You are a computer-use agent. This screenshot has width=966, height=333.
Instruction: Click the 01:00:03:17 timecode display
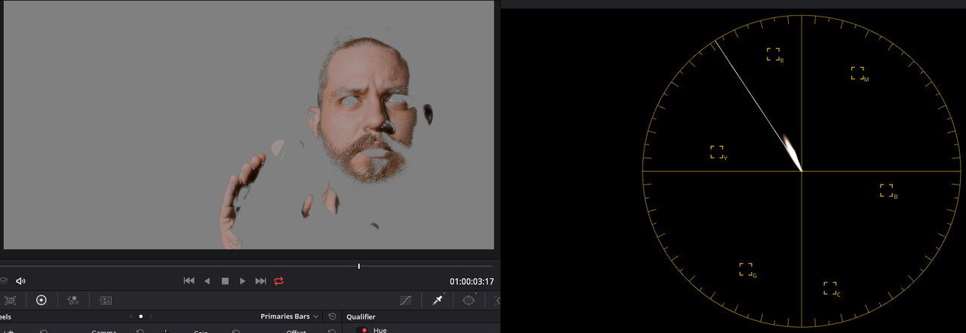point(472,282)
